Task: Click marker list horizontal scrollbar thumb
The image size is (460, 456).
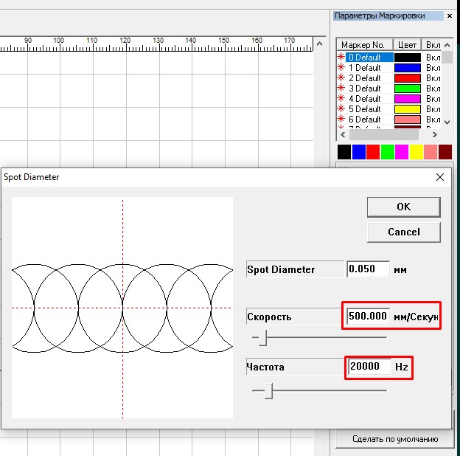Action: click(384, 134)
